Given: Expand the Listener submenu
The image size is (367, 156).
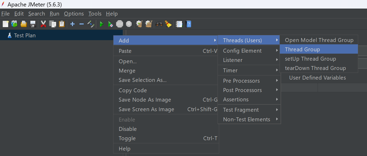Looking at the screenshot, I should point(249,60).
